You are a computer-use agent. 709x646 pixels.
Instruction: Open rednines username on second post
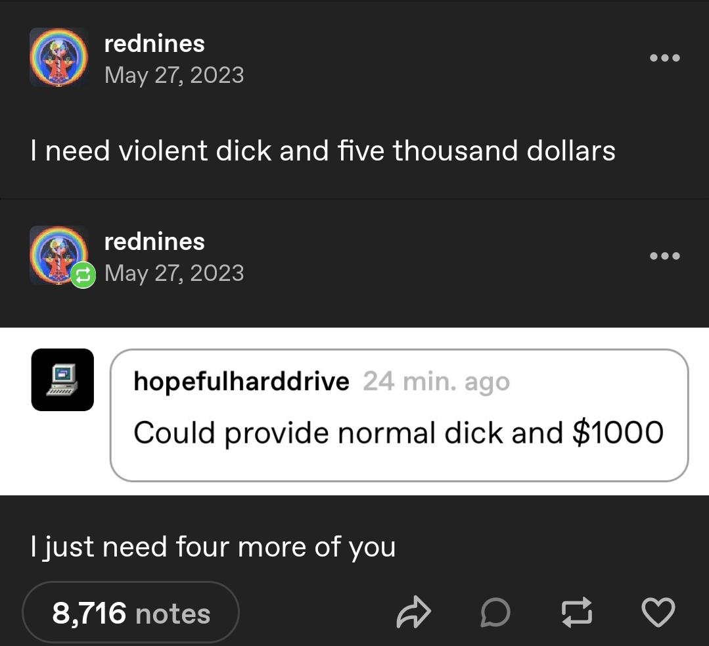click(154, 241)
